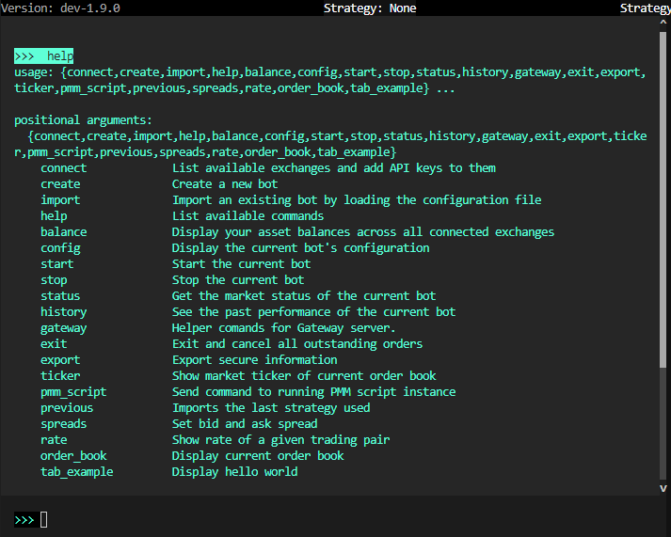Click the 'pmm_script' command entry

pos(73,392)
